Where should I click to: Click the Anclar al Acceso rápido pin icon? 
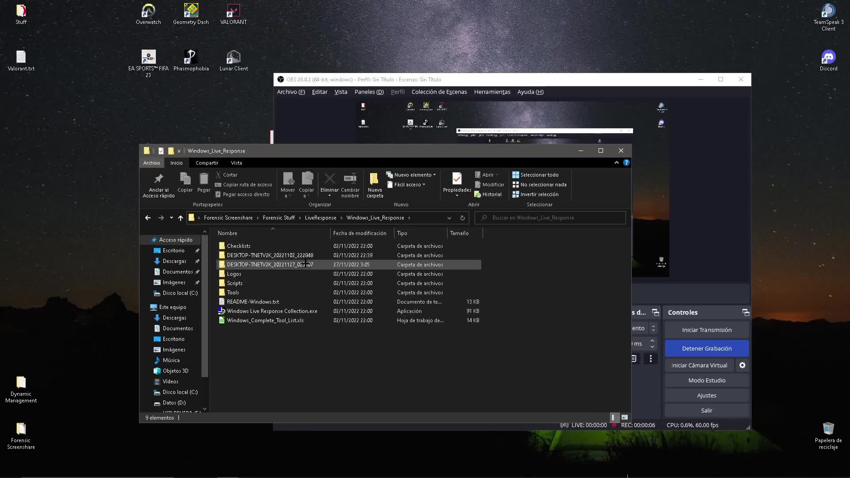point(158,179)
